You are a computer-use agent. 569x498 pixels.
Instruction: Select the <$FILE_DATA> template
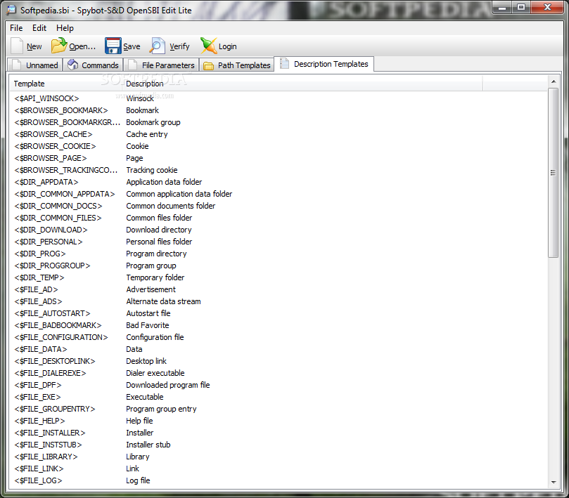(x=41, y=349)
